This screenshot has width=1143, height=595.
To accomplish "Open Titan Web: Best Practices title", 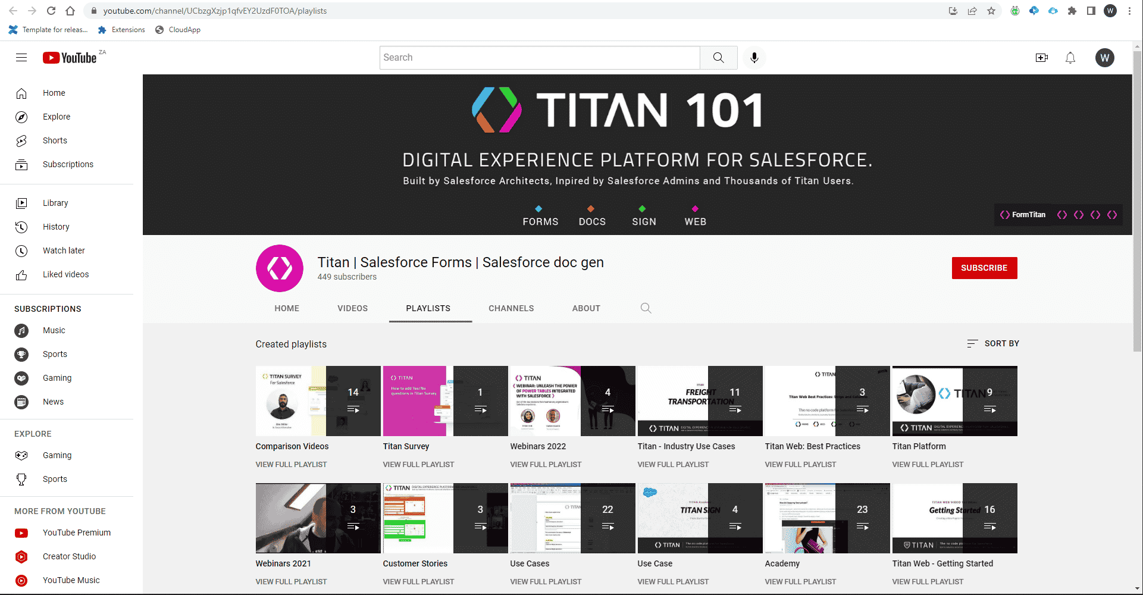I will pos(813,446).
